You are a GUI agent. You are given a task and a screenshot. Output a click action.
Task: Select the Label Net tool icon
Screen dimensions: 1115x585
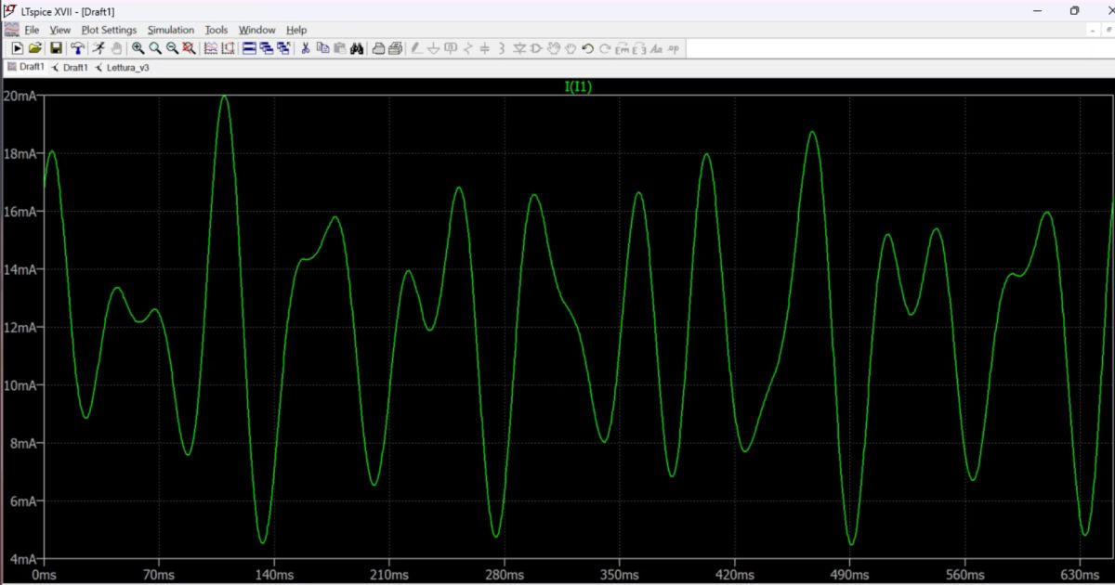pos(451,47)
